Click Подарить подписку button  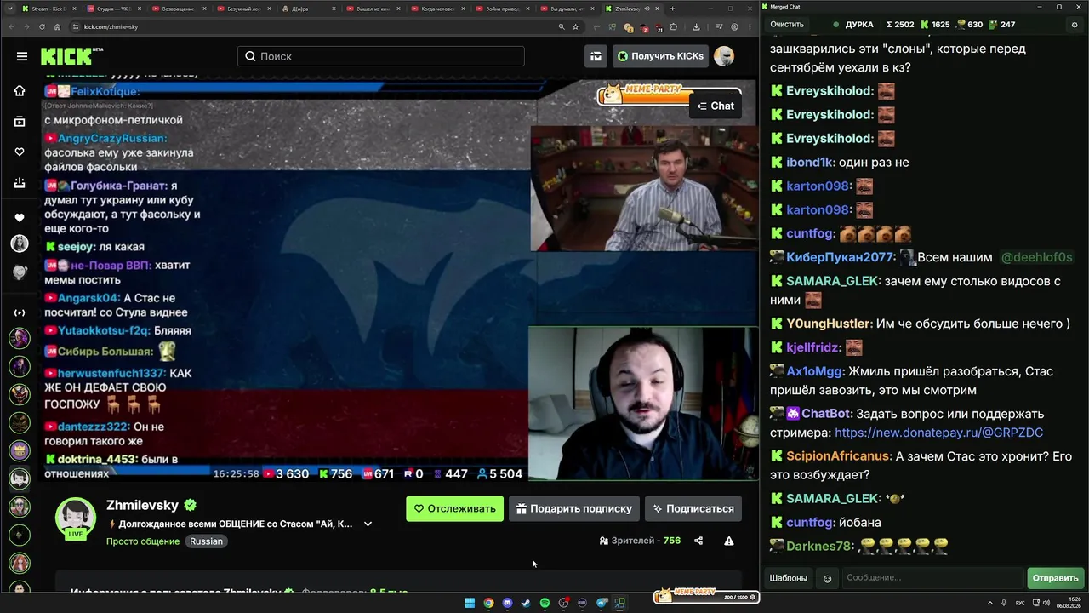[573, 508]
